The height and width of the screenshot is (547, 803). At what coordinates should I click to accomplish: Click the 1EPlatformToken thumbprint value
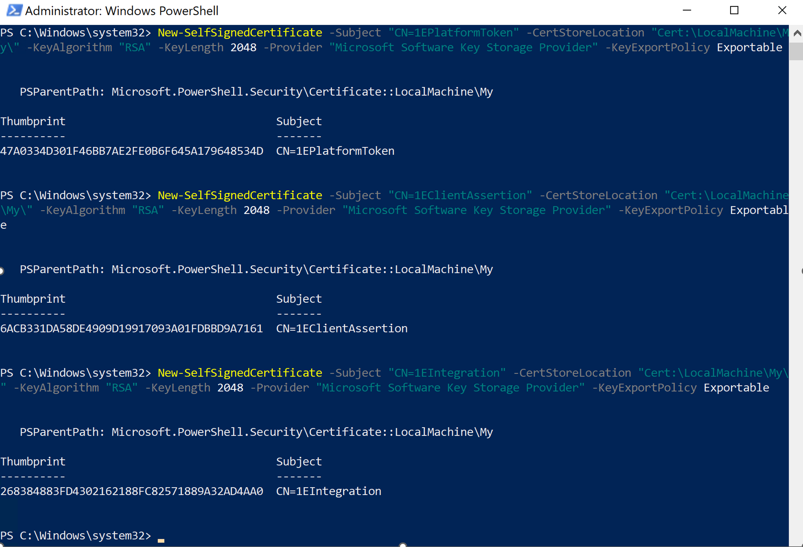131,151
